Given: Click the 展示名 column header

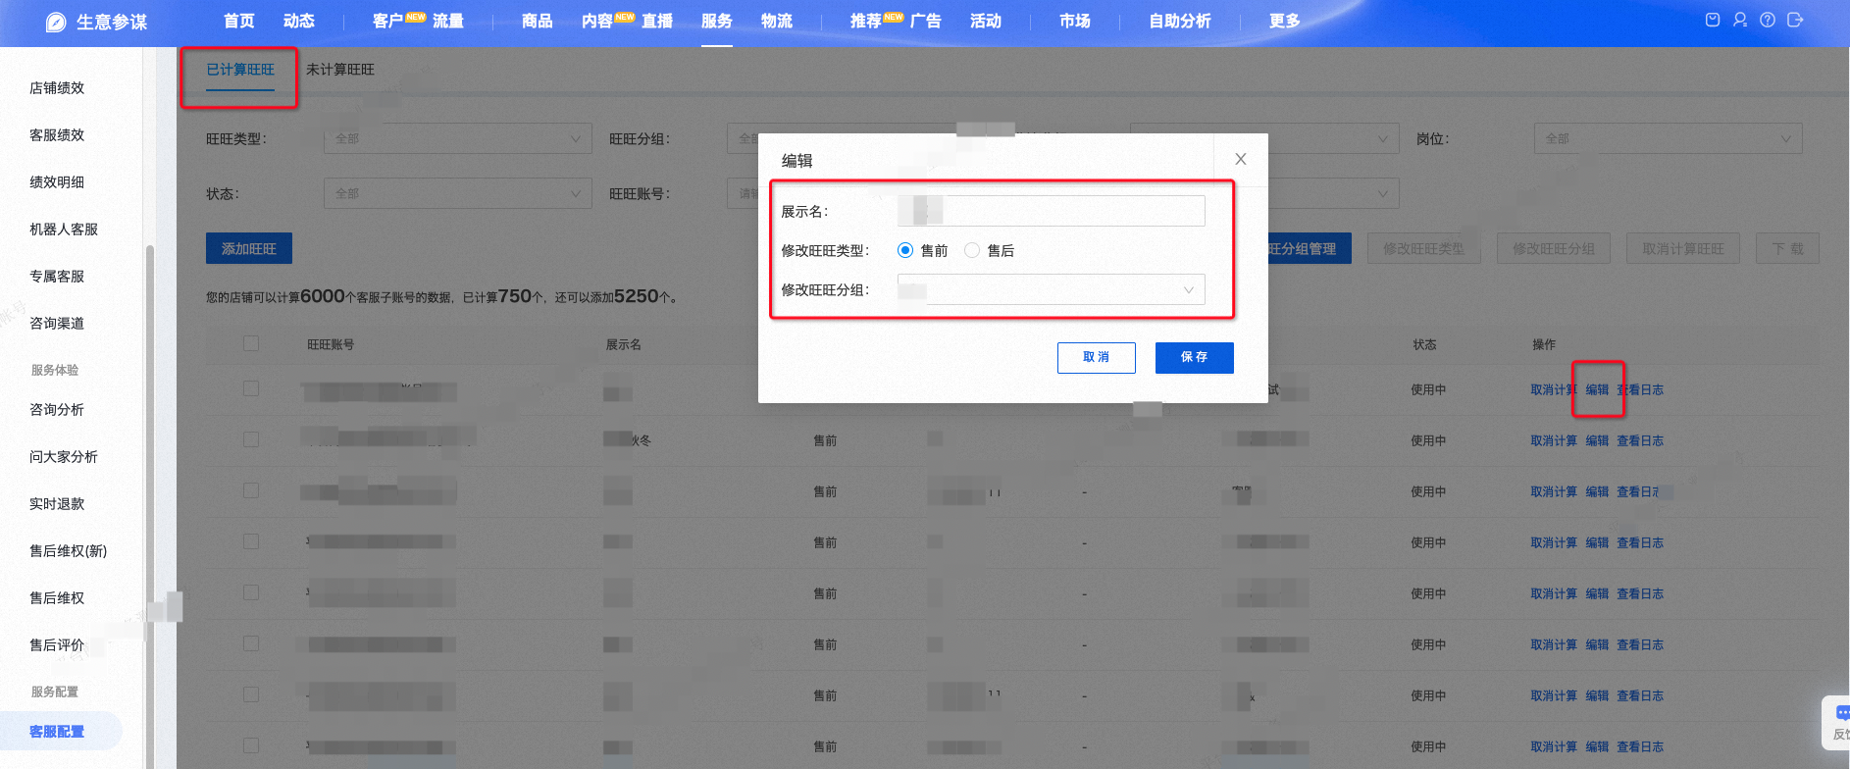Looking at the screenshot, I should click(x=624, y=344).
